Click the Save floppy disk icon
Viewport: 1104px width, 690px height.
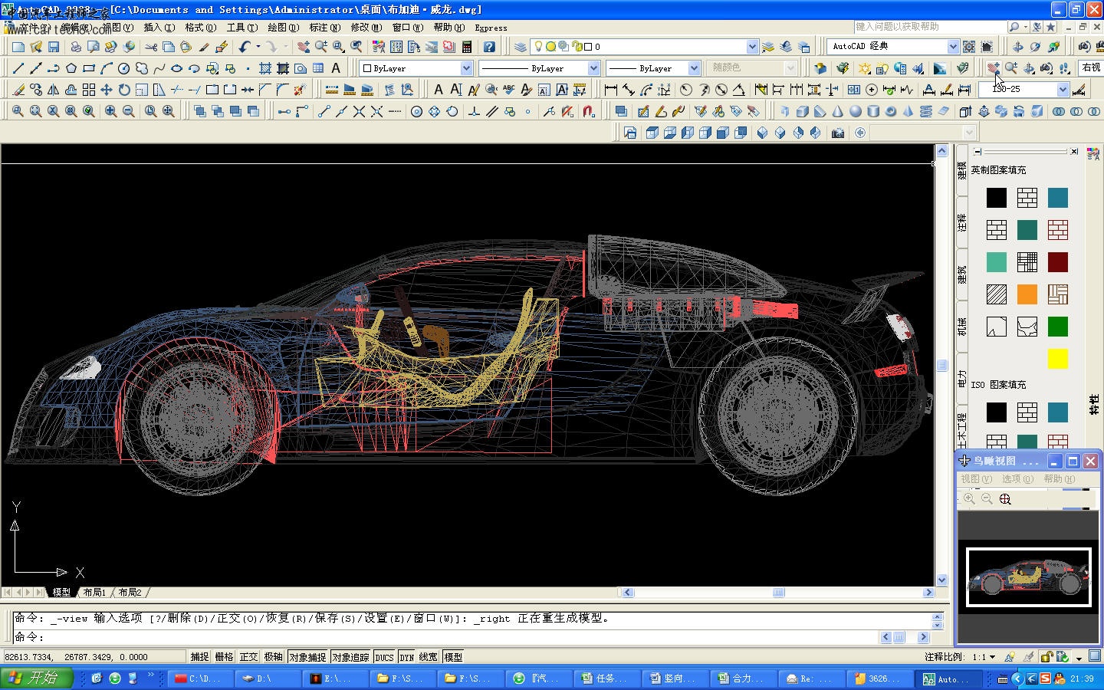54,47
